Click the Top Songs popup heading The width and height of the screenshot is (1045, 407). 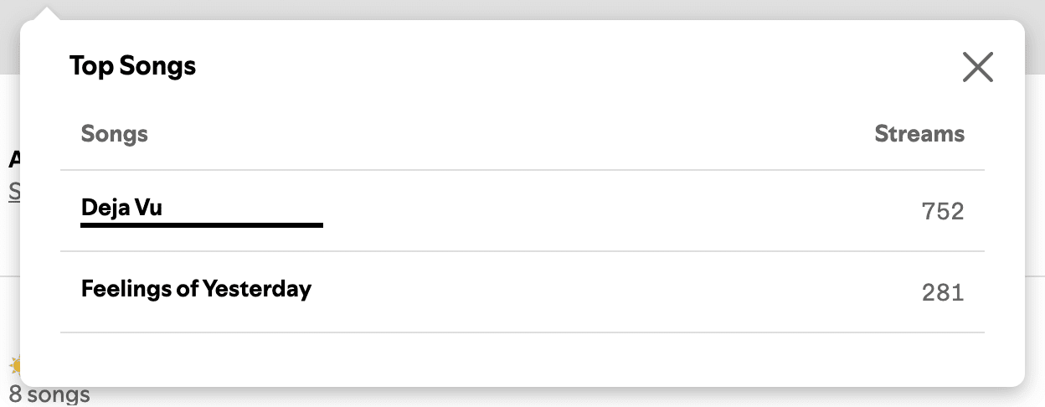click(x=132, y=65)
